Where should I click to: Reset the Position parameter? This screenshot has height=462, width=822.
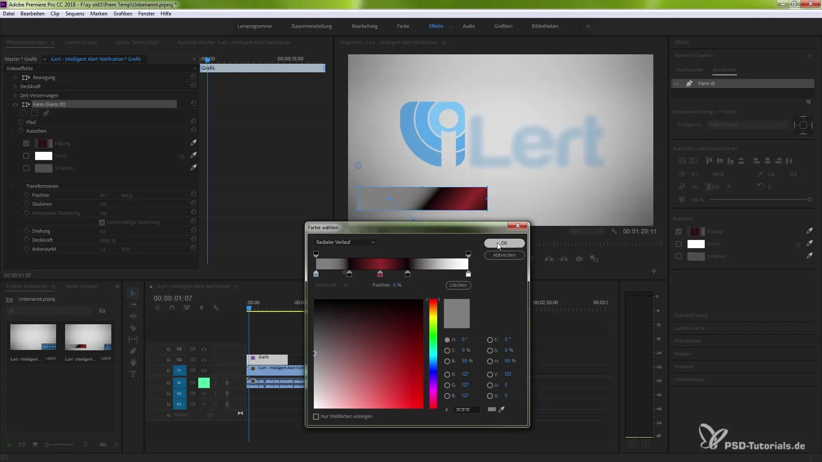click(x=194, y=195)
